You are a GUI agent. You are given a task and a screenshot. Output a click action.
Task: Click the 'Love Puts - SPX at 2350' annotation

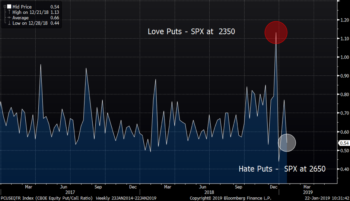[191, 32]
